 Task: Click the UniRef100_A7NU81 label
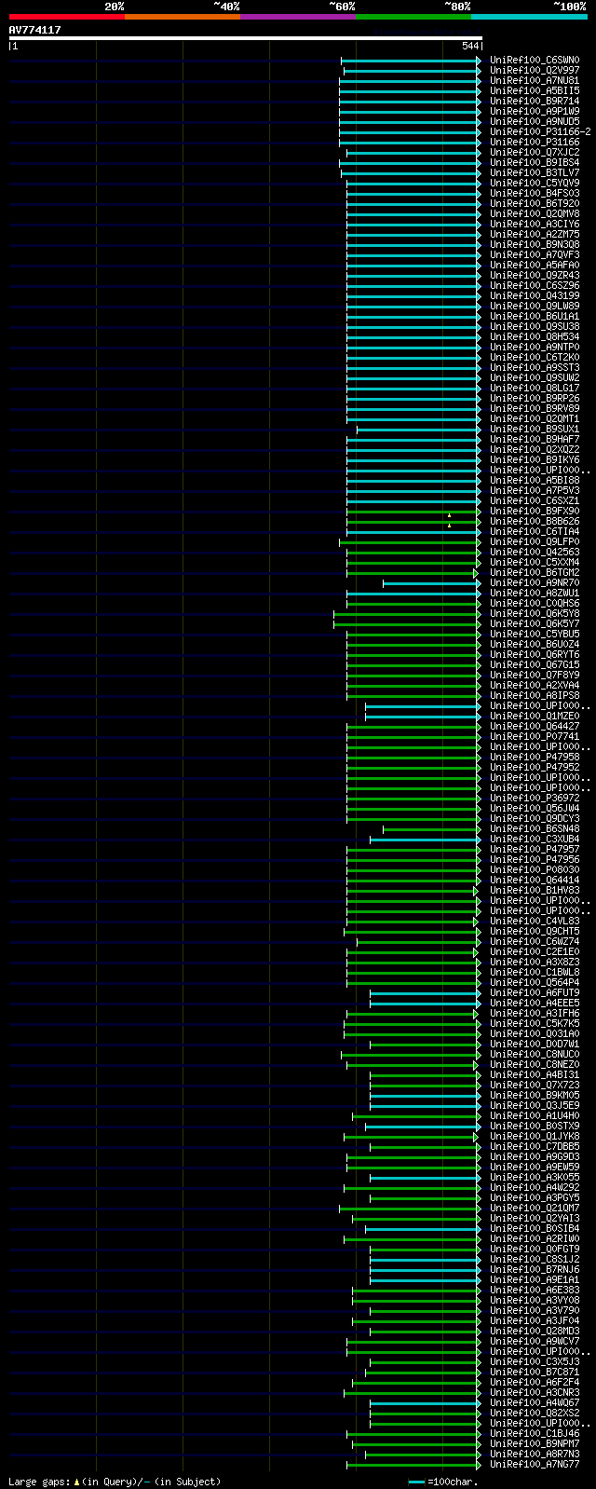point(535,81)
